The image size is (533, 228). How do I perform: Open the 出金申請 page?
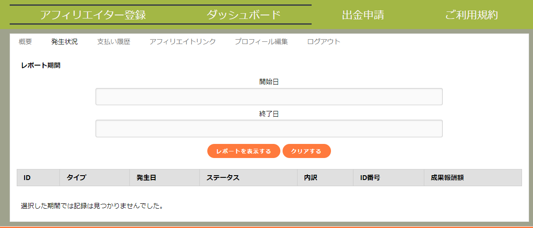pos(363,15)
